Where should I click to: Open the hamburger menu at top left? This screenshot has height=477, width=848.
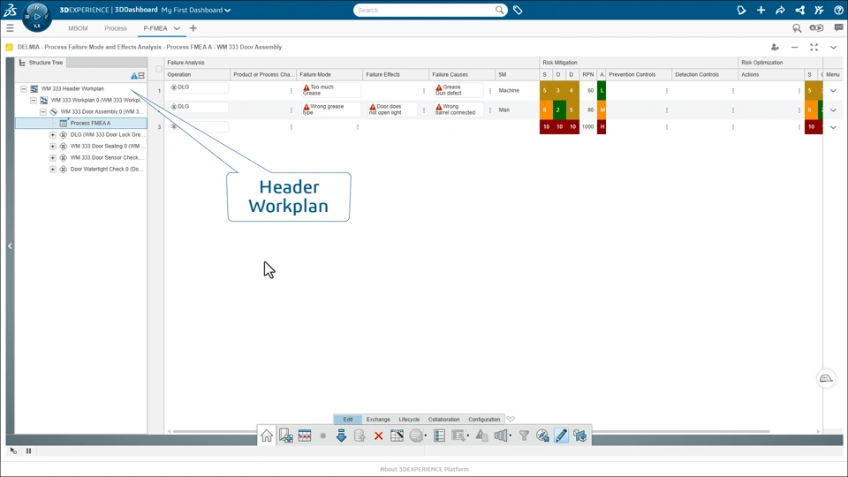[x=10, y=28]
